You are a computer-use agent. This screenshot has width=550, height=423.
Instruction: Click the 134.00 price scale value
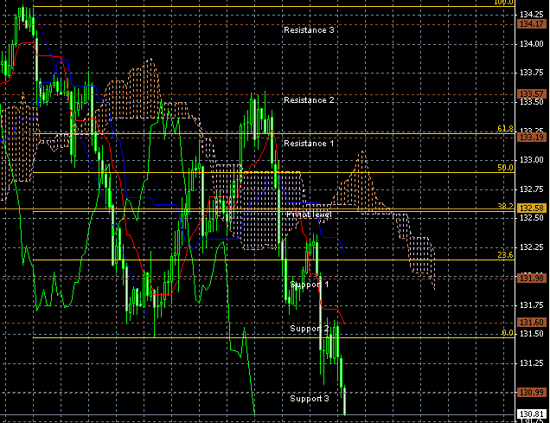click(x=532, y=44)
